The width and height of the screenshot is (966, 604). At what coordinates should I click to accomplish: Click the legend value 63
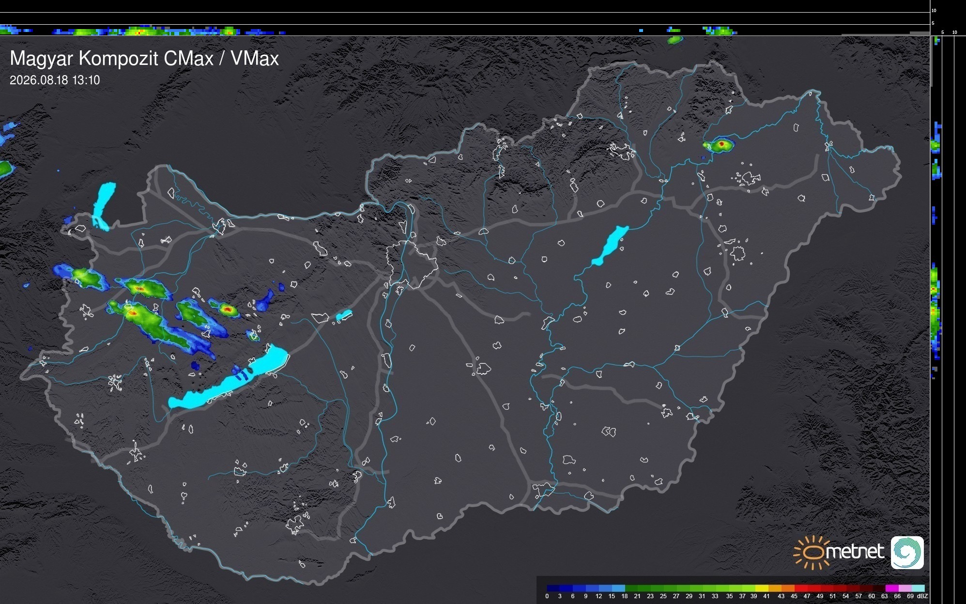(885, 596)
